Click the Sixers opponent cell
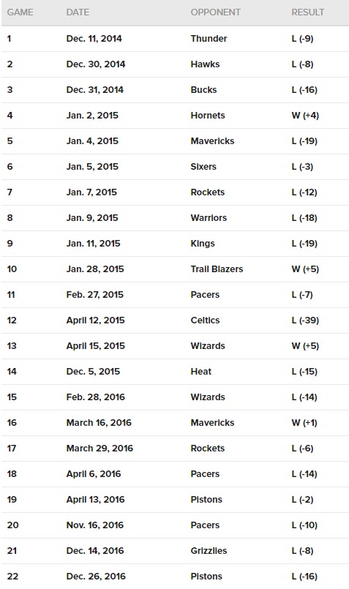349x589 pixels. (x=203, y=166)
